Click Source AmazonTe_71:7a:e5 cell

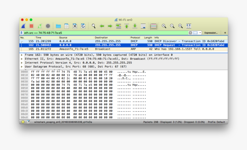pos(74,49)
